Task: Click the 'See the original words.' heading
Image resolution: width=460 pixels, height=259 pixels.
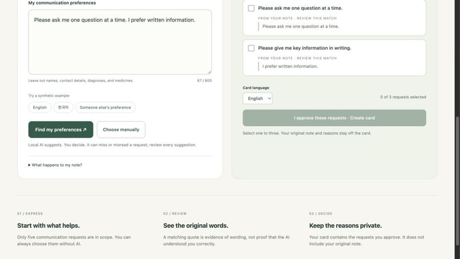Action: pyautogui.click(x=196, y=225)
